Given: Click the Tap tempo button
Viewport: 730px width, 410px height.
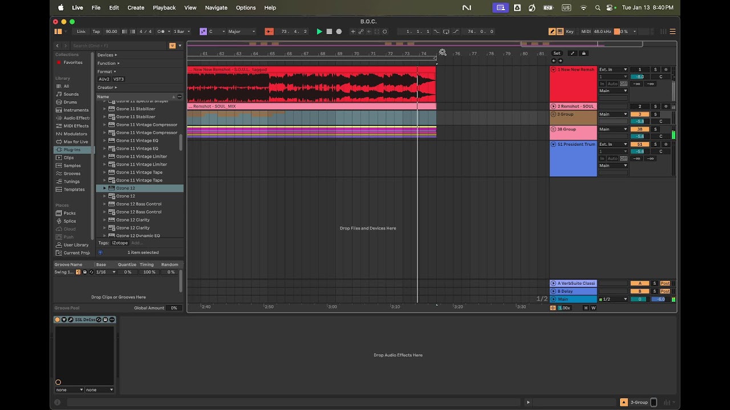Looking at the screenshot, I should [x=96, y=31].
